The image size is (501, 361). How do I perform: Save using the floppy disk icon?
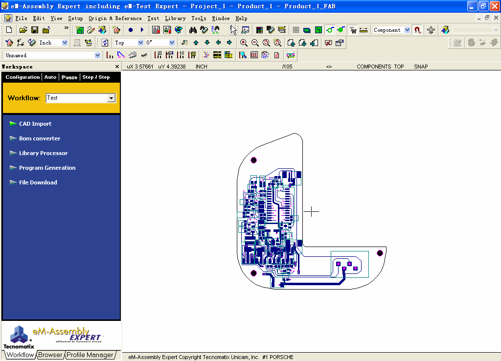tap(35, 30)
